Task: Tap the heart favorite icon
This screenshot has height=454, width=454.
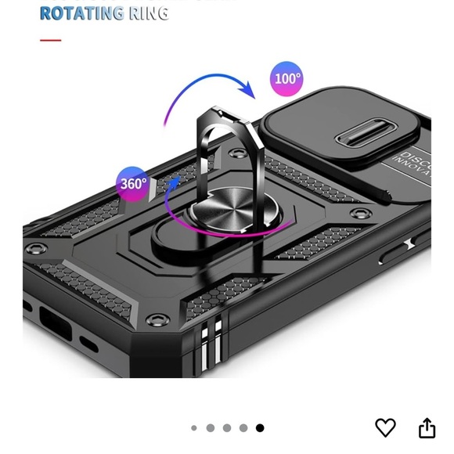Action: (385, 427)
